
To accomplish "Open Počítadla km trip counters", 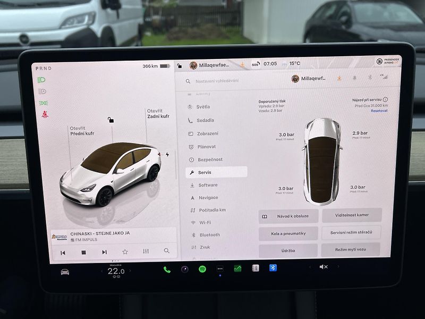I will coord(208,210).
